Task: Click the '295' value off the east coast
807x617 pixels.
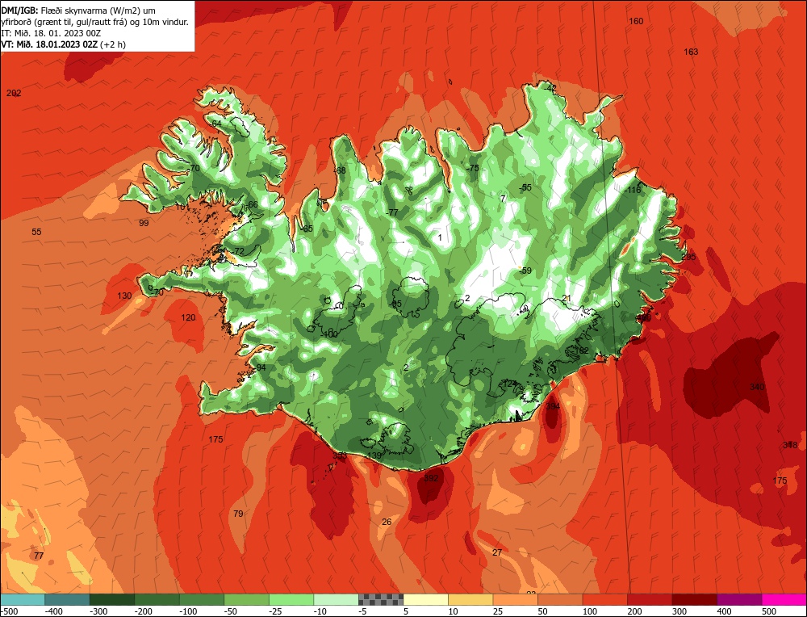Action: click(688, 257)
